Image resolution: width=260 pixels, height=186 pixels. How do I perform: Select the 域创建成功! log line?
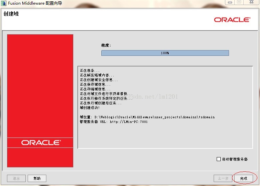pyautogui.click(x=90, y=108)
